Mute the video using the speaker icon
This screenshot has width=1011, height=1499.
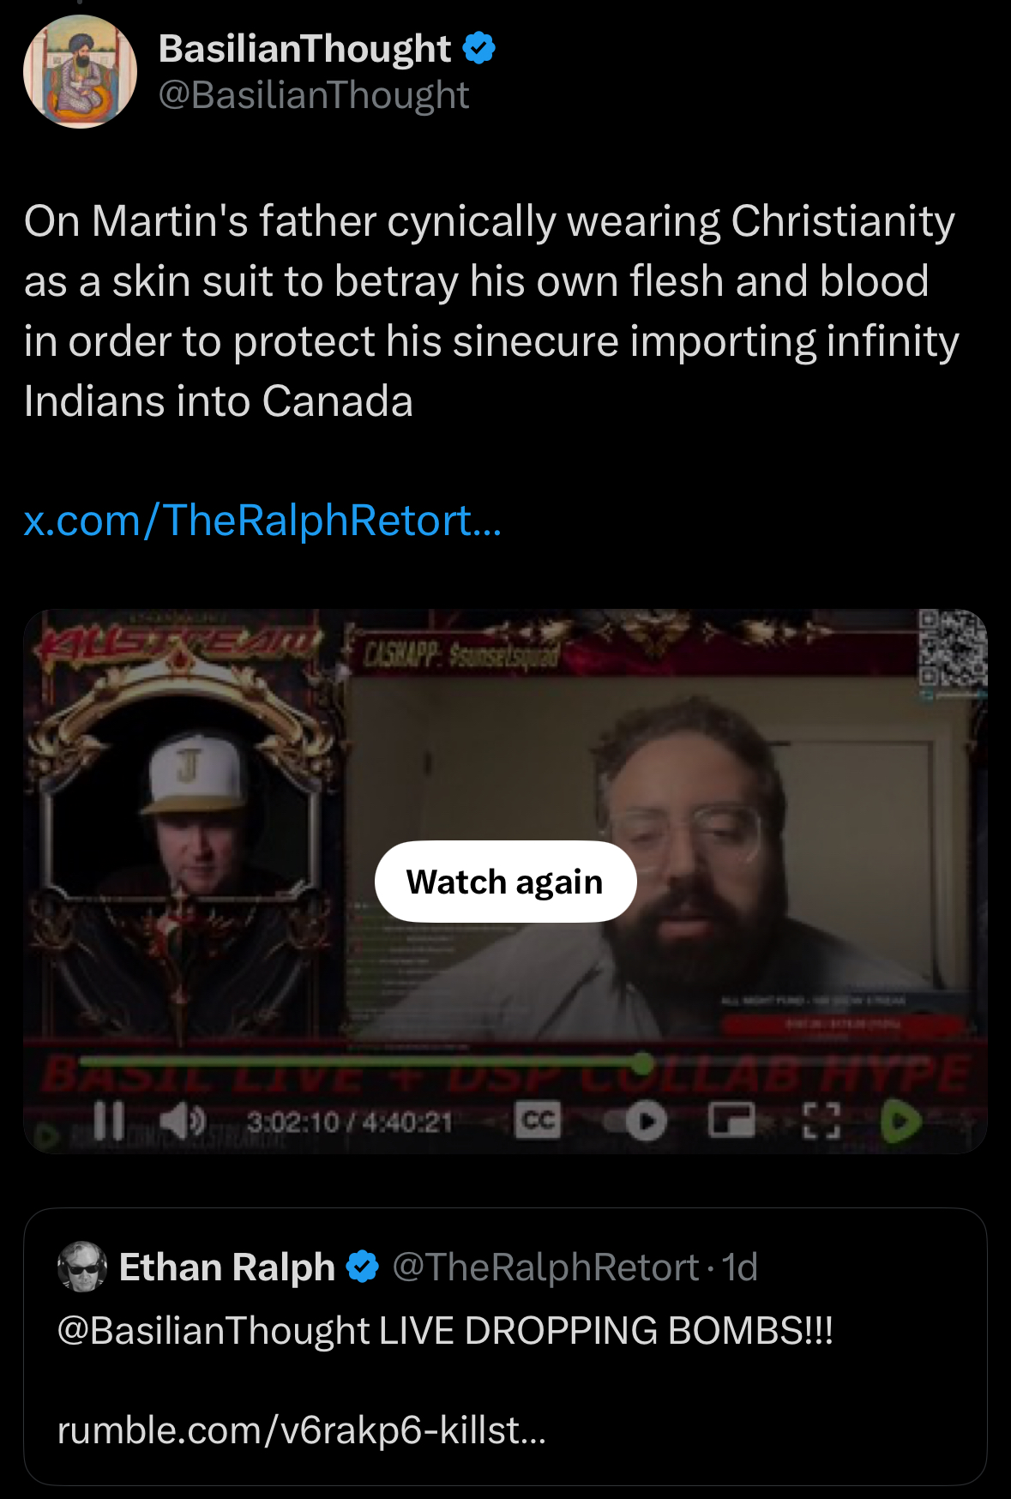[183, 1121]
